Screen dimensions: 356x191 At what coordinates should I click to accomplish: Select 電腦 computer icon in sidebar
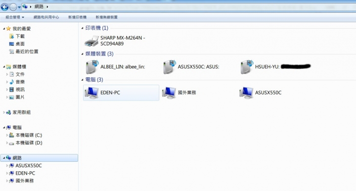tap(8, 127)
